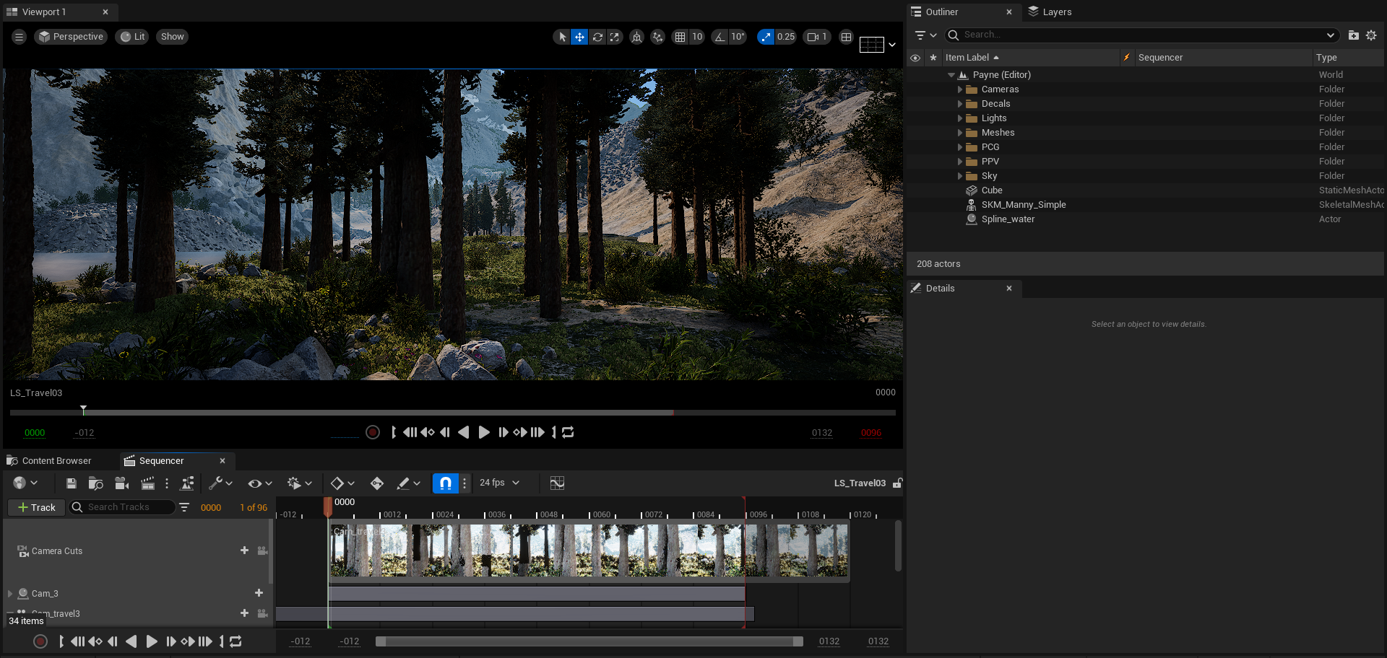Switch to the Content Browser tab
Screen dimensions: 1387x658
49,461
